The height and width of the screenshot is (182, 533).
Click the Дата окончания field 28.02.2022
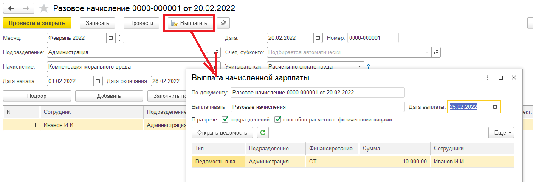(x=169, y=81)
